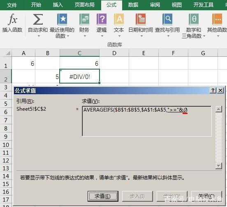The width and height of the screenshot is (227, 207).
Task: Click the 步出(O) button
Action: click(x=172, y=196)
